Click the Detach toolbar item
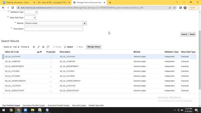The width and height of the screenshot is (201, 113). click(68, 47)
